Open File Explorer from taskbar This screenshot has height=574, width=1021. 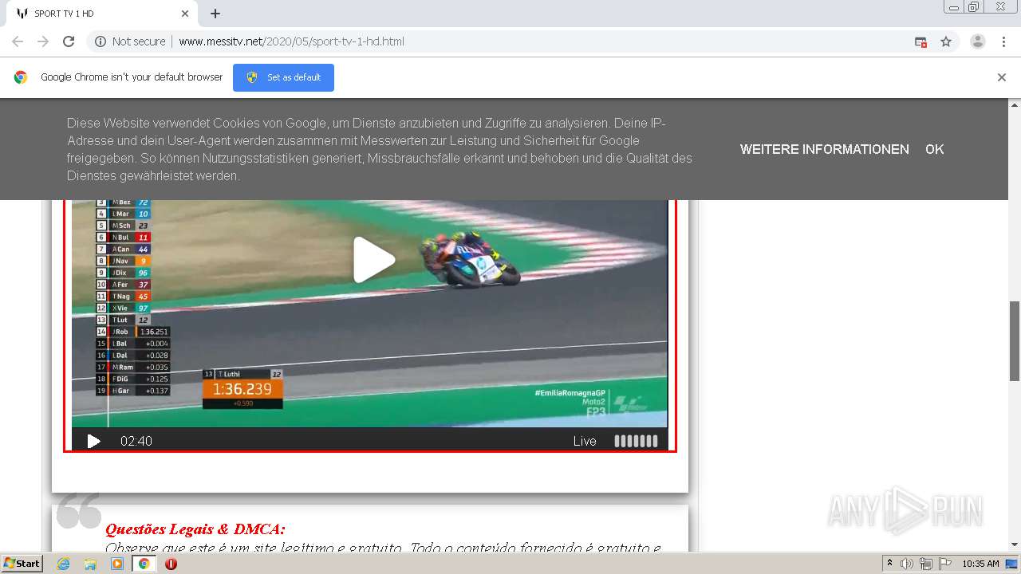pos(90,564)
